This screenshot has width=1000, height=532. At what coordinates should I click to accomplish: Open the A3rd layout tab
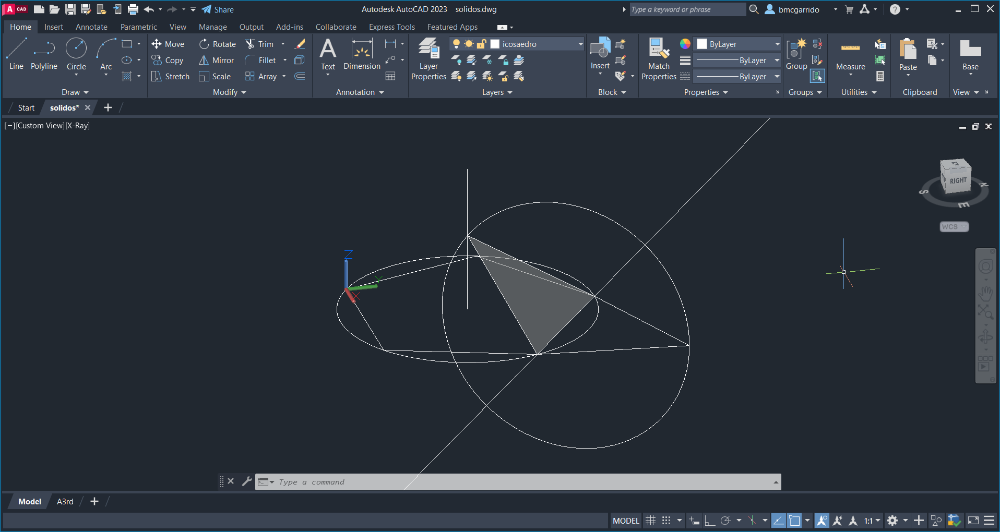[65, 502]
